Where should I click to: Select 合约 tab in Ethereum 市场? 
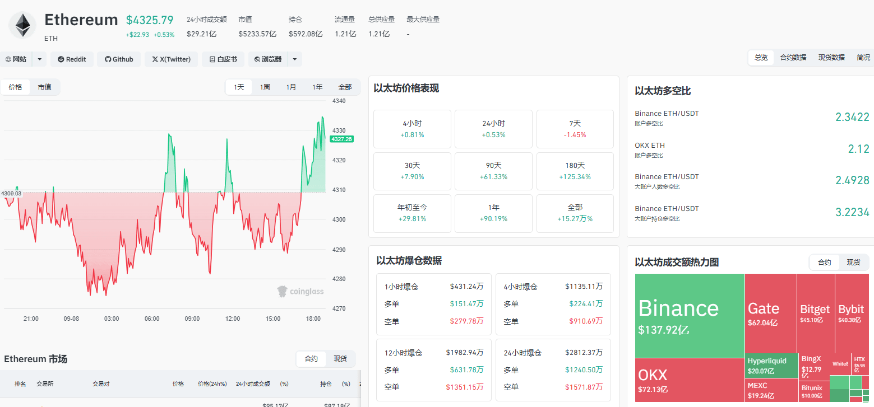click(311, 359)
